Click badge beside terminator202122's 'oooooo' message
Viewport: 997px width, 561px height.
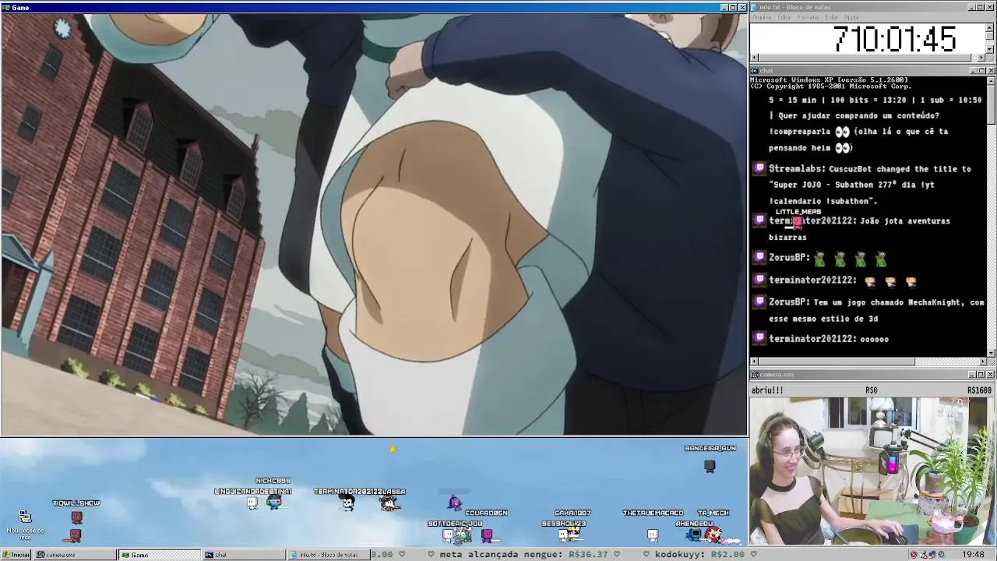(759, 338)
